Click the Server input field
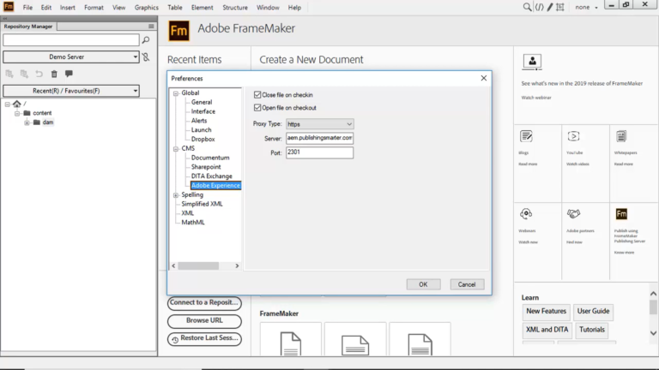This screenshot has width=659, height=370. 320,138
